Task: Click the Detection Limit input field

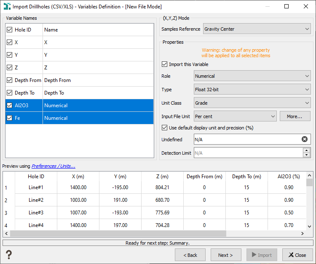Action: [x=248, y=153]
